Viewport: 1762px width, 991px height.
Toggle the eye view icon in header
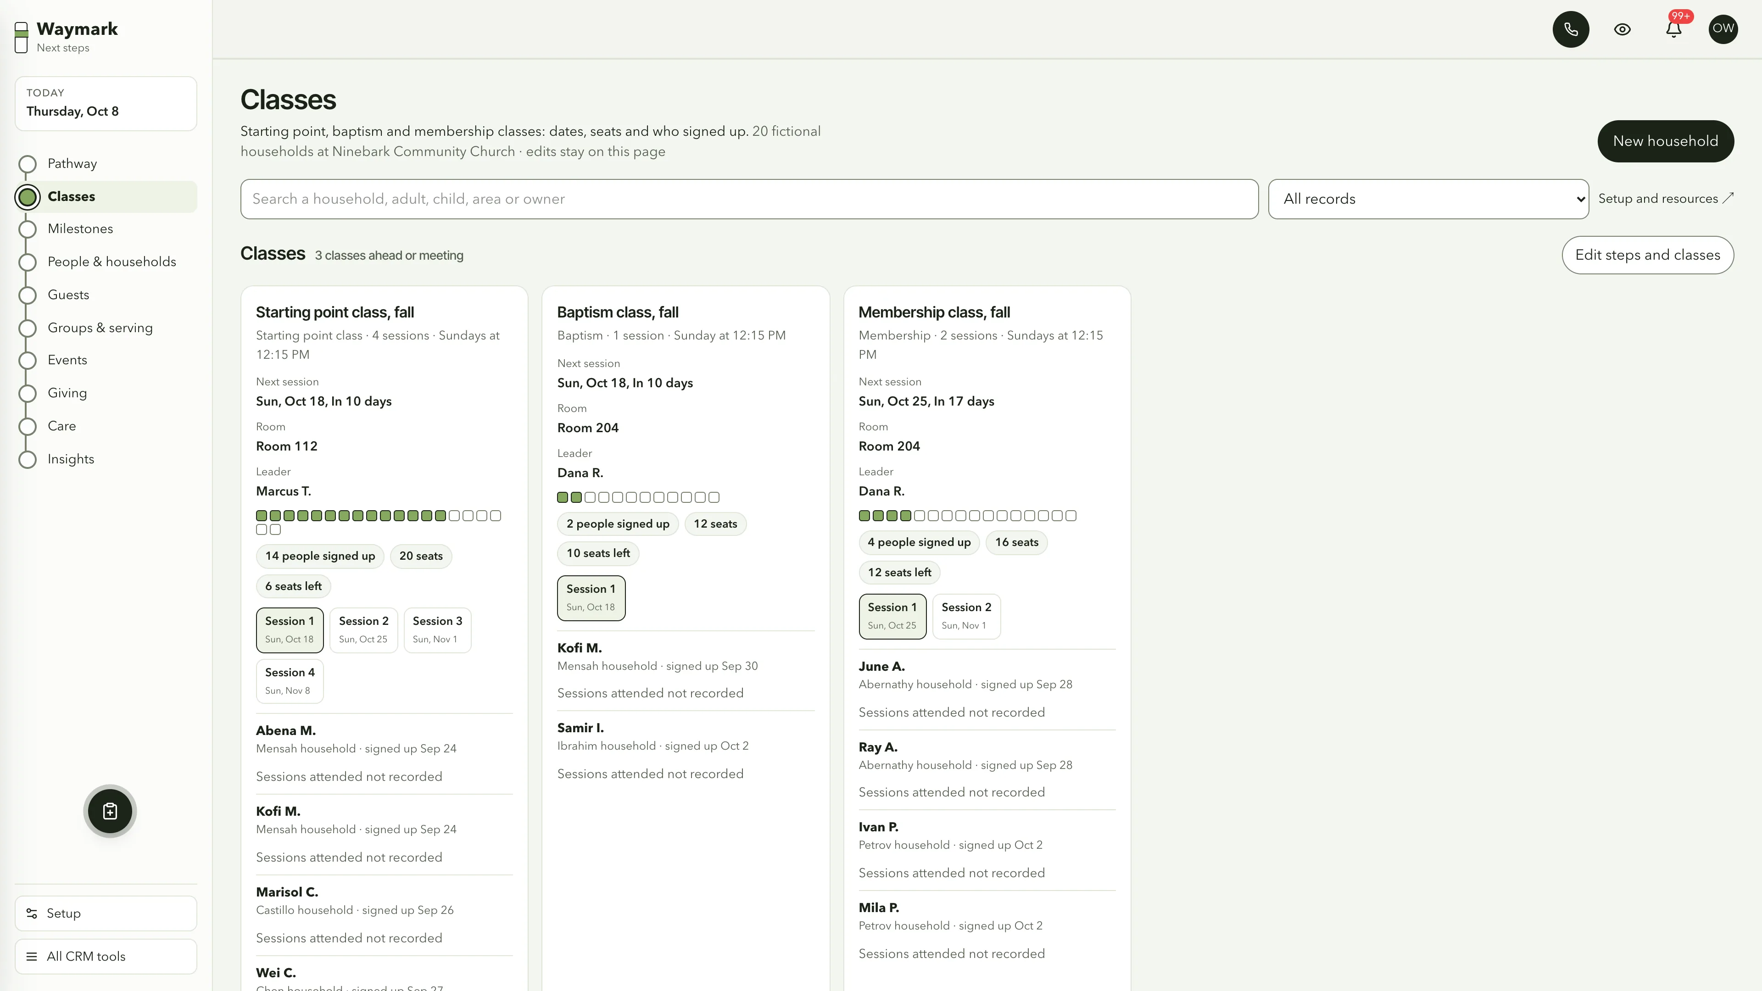1623,29
